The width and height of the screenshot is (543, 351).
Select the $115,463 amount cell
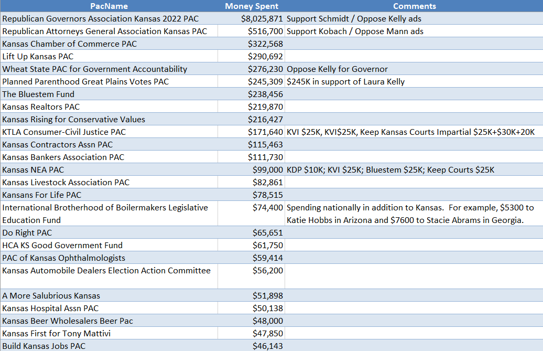(252, 144)
